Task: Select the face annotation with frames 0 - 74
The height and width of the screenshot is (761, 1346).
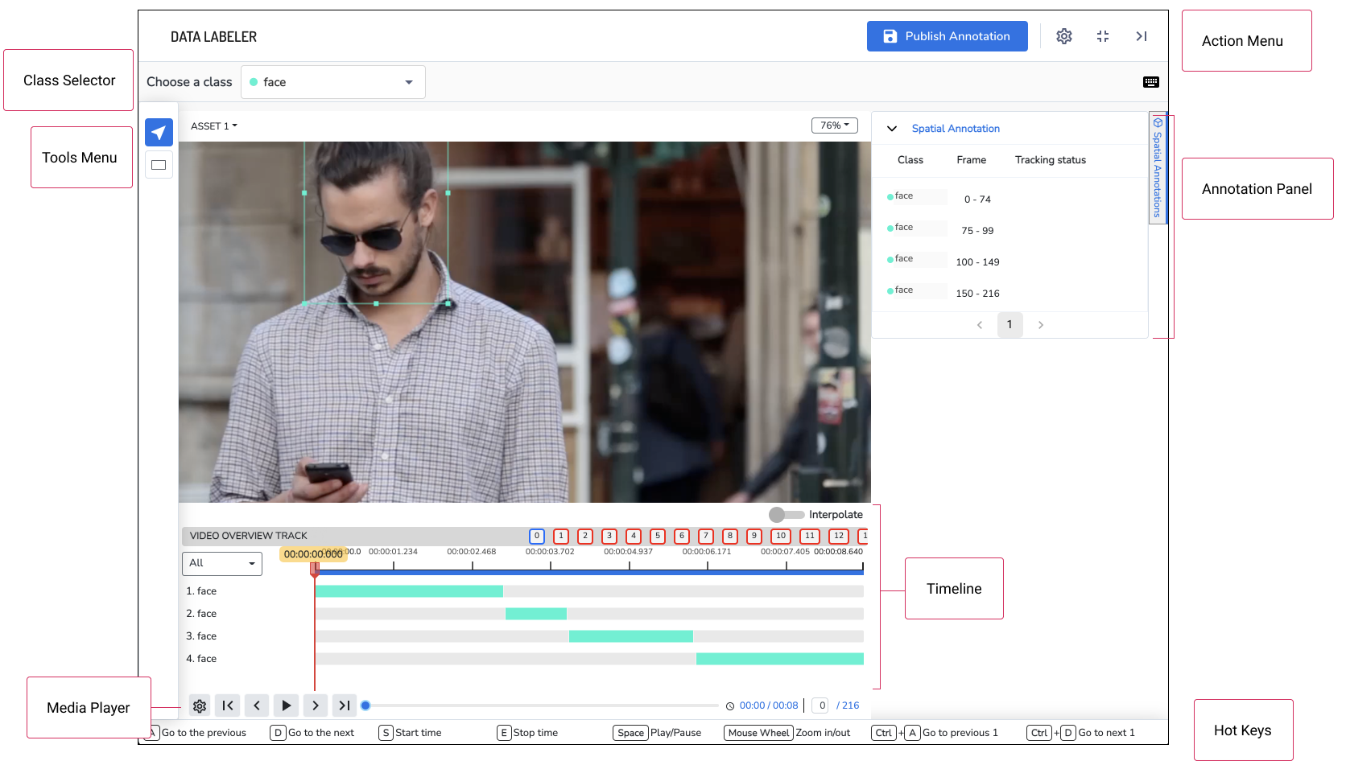Action: 1009,199
